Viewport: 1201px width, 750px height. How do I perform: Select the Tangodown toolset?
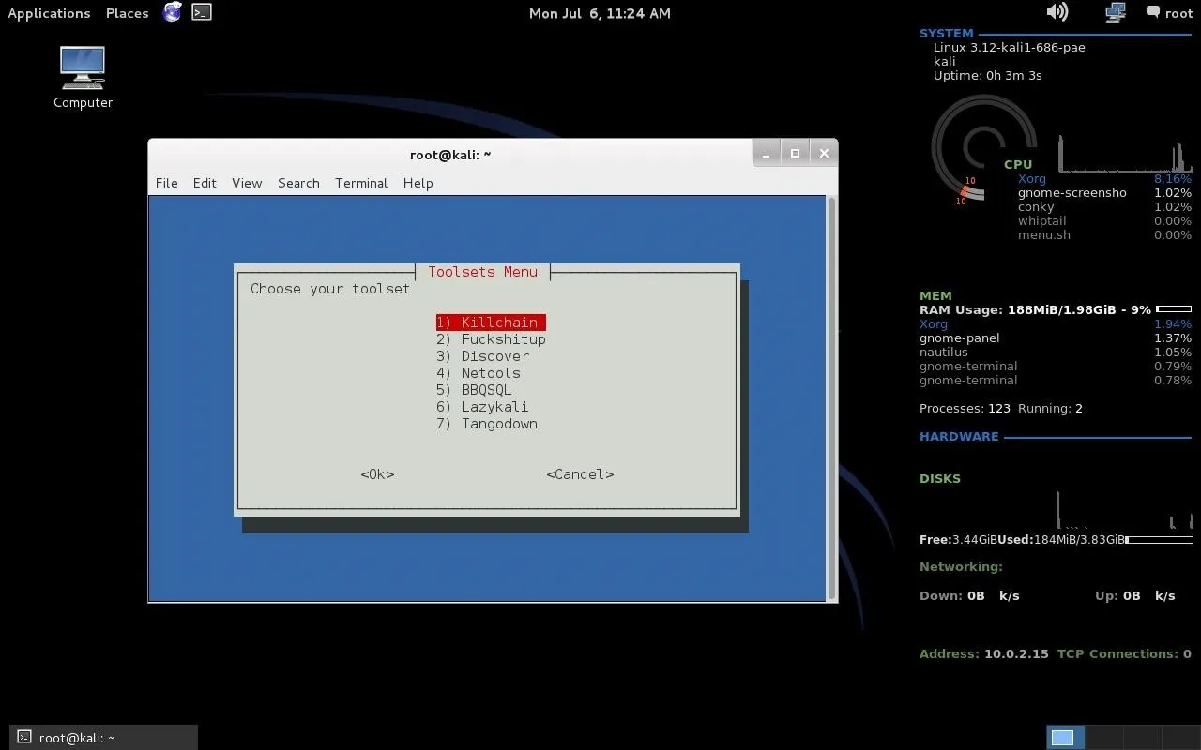pos(487,424)
